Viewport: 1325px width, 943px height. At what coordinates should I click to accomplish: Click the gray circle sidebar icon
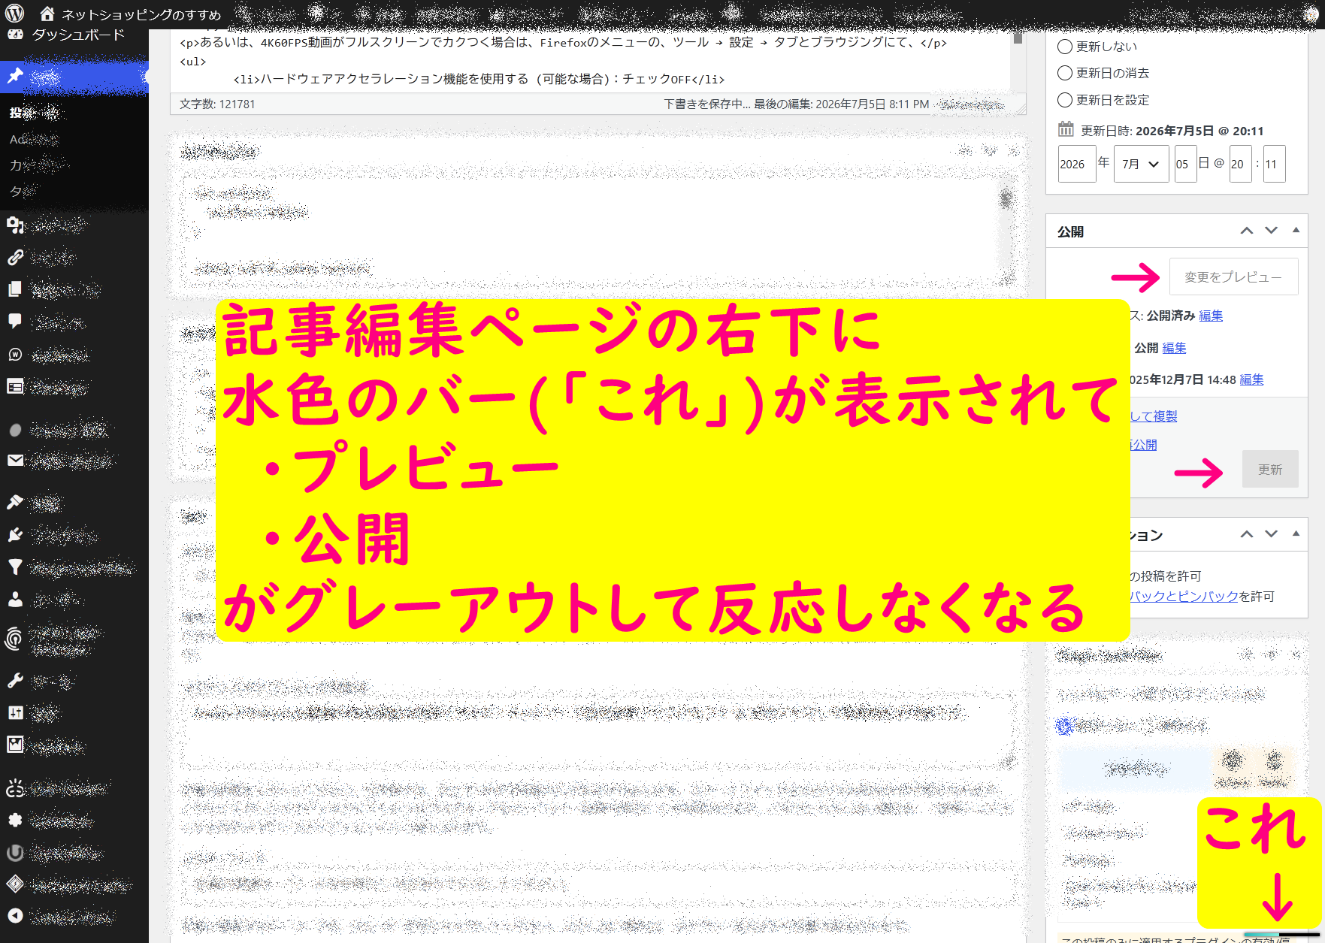coord(15,430)
